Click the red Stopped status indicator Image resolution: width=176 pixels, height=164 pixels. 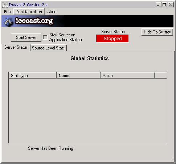tap(112, 39)
